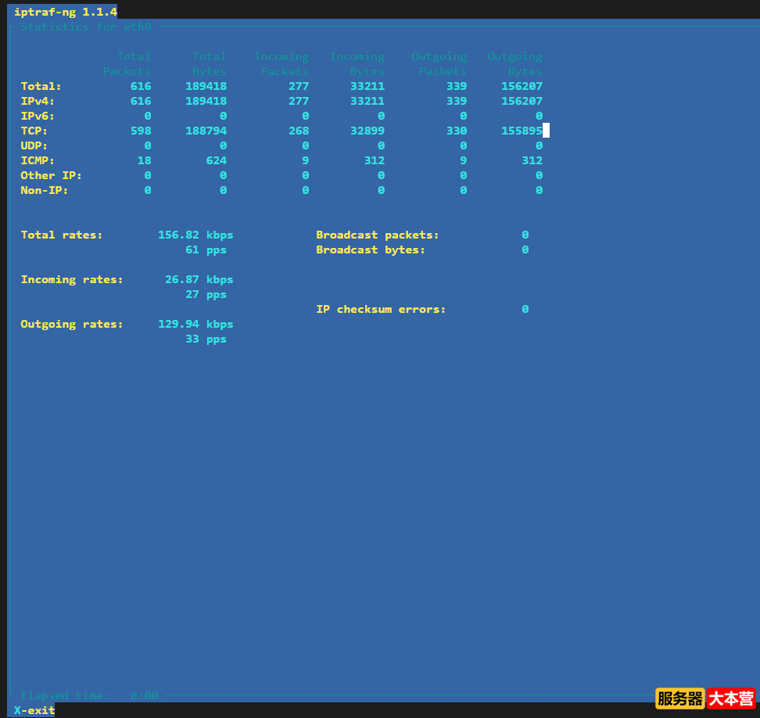Screen dimensions: 760x718
Task: Click the red 大本营 badge icon
Action: click(x=731, y=698)
